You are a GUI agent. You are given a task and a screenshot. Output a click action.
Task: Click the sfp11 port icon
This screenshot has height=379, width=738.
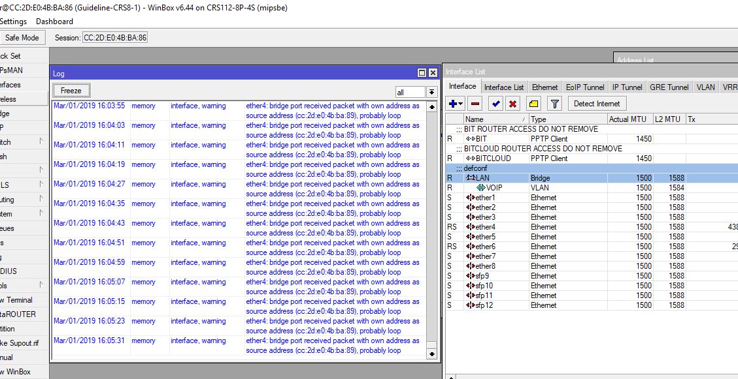point(471,296)
